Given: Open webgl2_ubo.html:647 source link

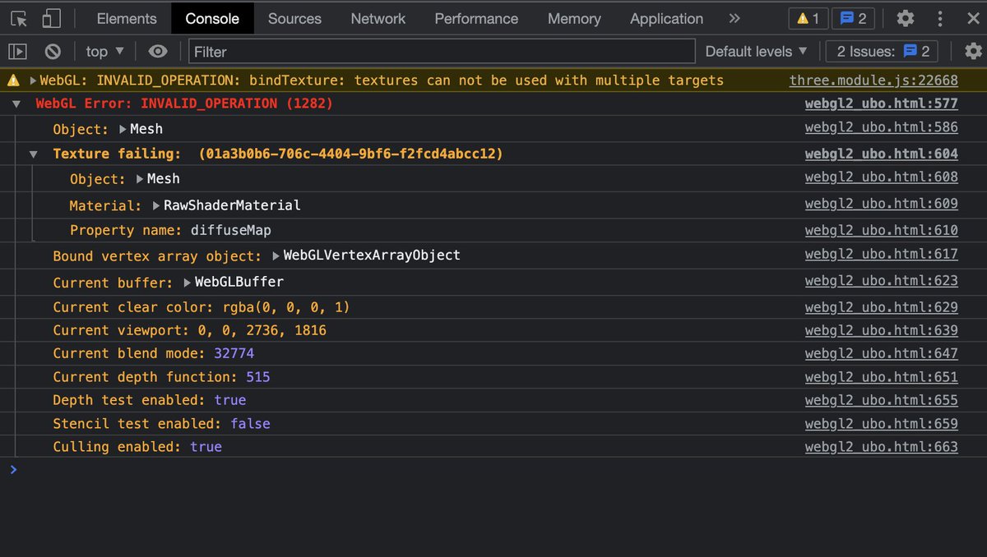Looking at the screenshot, I should pyautogui.click(x=882, y=353).
